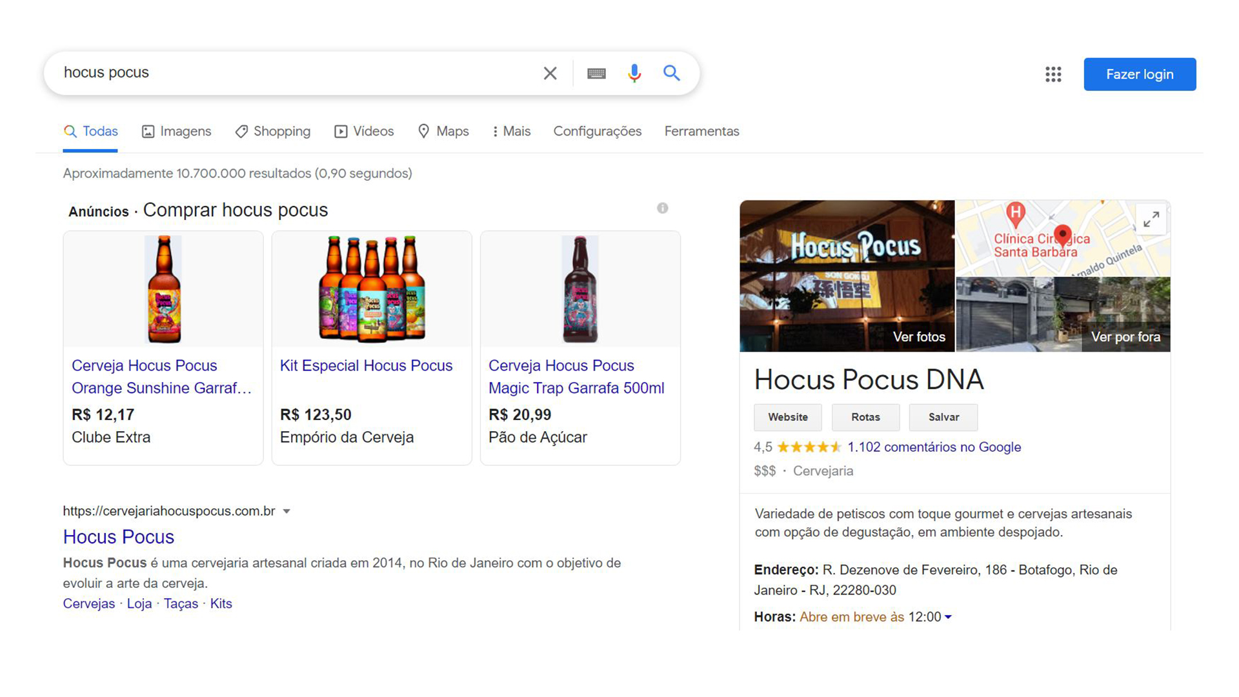1239x697 pixels.
Task: Click the Website button
Action: point(788,418)
